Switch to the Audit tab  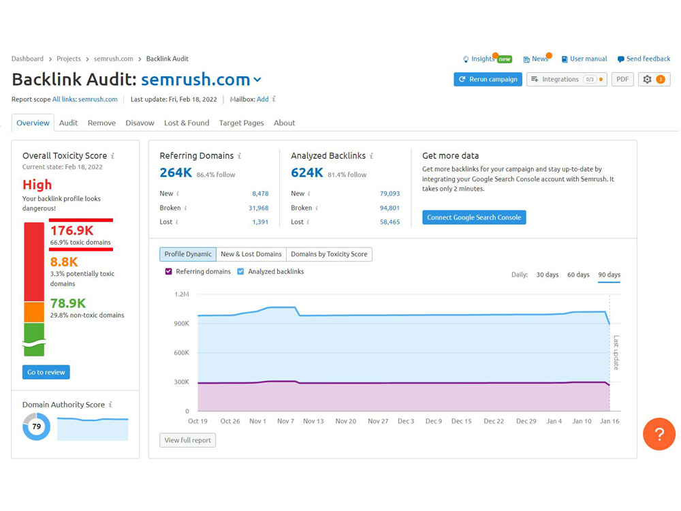coord(68,123)
